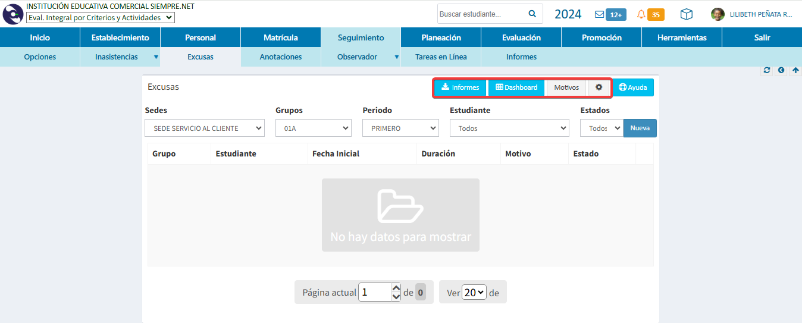The height and width of the screenshot is (323, 802).
Task: Open the Matrícula menu
Action: pyautogui.click(x=281, y=37)
